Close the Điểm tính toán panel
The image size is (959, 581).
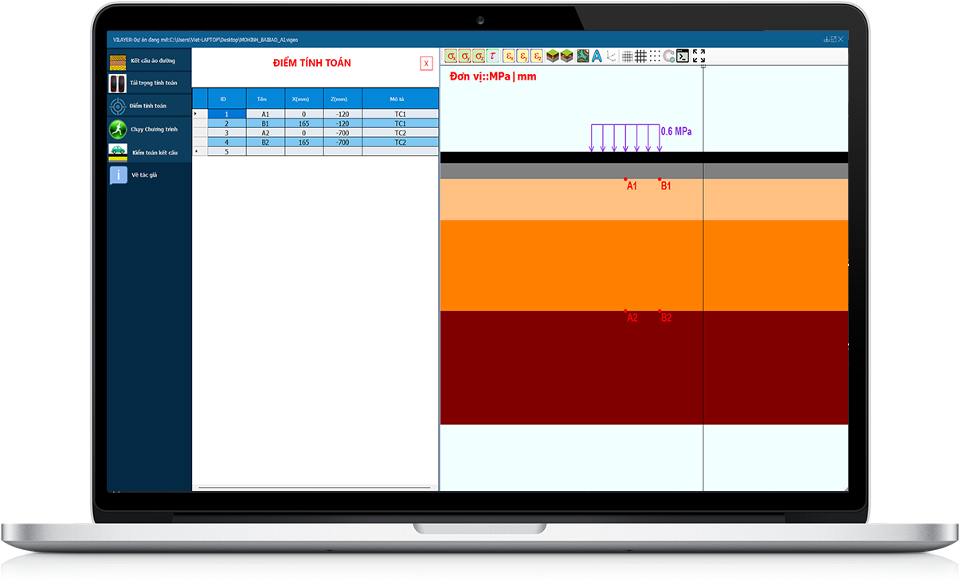click(x=426, y=64)
